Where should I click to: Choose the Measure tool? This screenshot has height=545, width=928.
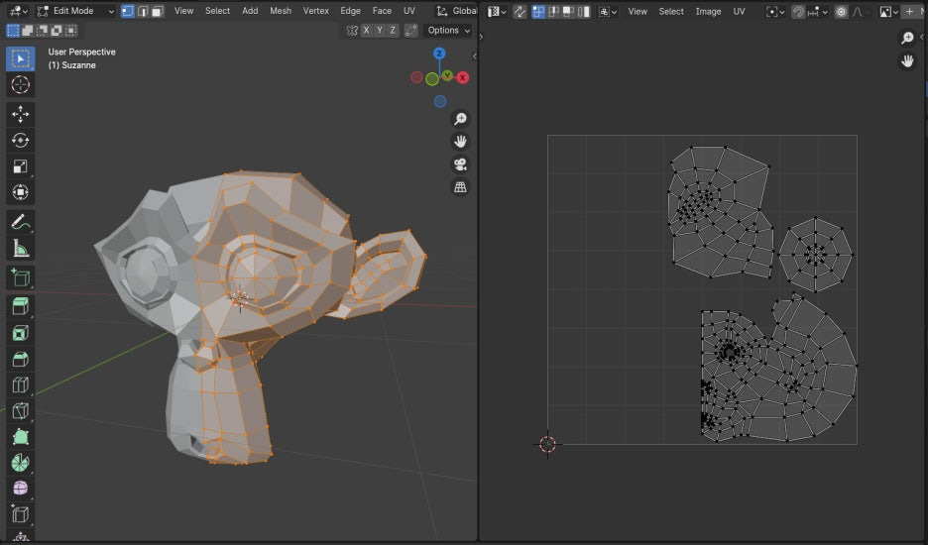pyautogui.click(x=20, y=249)
